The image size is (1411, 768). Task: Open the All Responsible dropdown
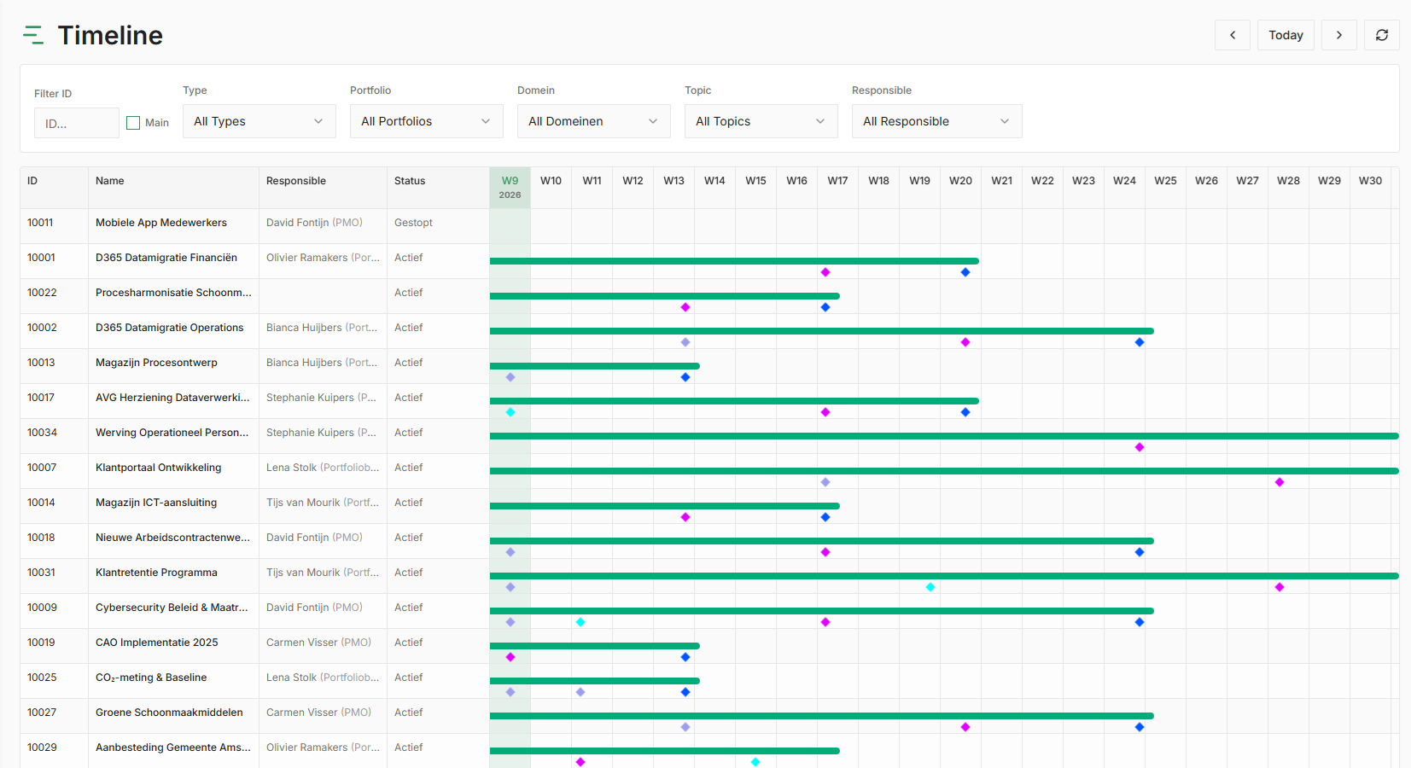936,121
